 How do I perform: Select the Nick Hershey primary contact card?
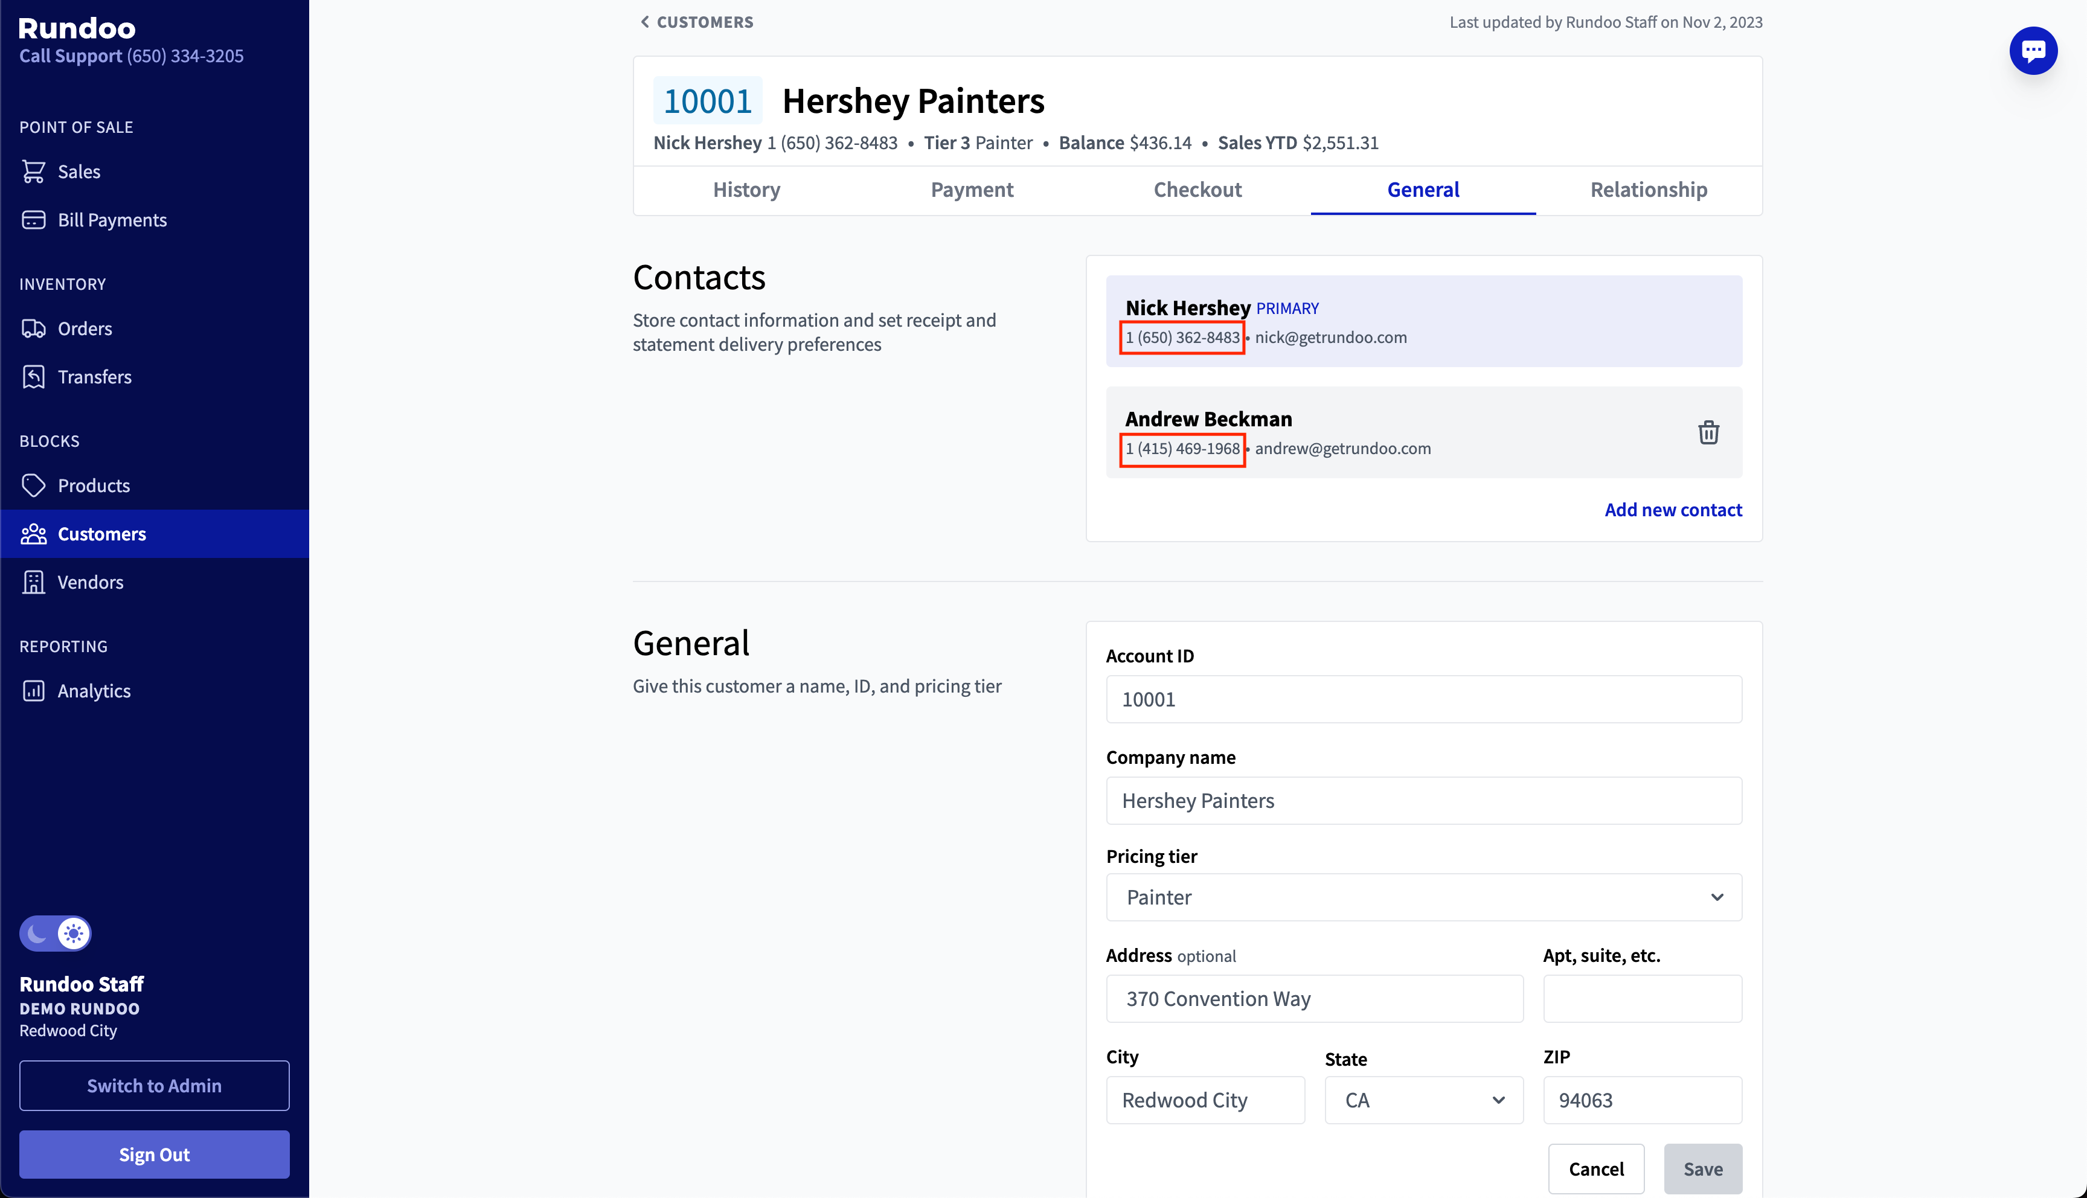point(1423,321)
